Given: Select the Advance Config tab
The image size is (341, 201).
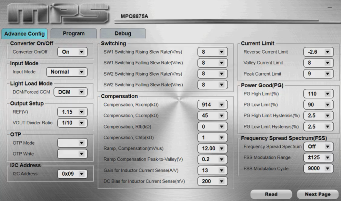Looking at the screenshot, I should pos(24,34).
